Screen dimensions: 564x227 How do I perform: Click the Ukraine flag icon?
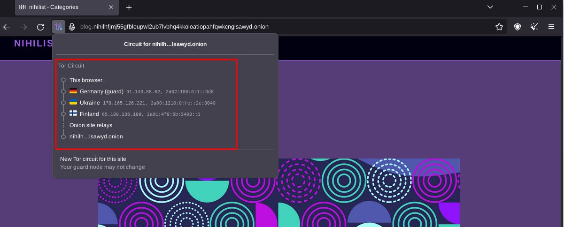click(73, 103)
